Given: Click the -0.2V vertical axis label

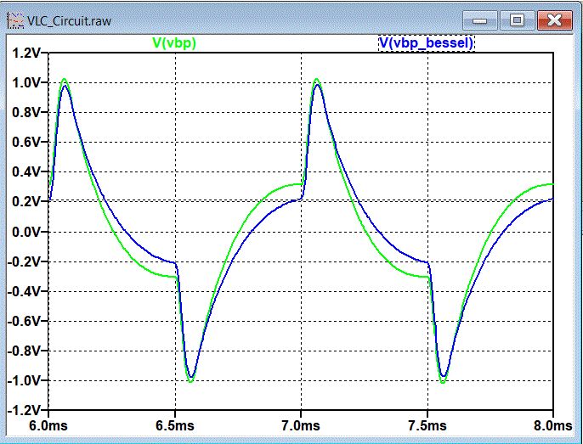Looking at the screenshot, I should (x=24, y=261).
